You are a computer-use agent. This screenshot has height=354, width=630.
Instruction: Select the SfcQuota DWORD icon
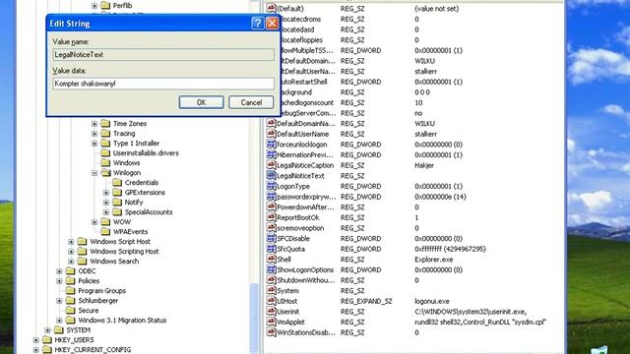click(x=272, y=249)
